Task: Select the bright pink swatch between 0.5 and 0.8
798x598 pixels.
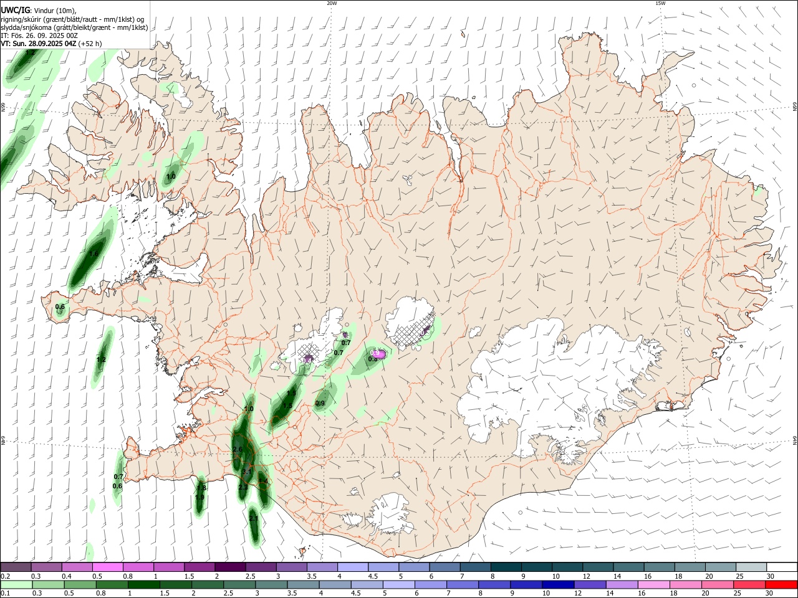Action: click(x=107, y=567)
